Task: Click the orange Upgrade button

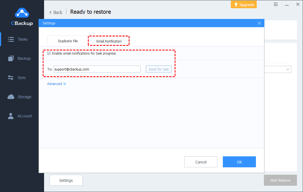Action: pos(244,4)
